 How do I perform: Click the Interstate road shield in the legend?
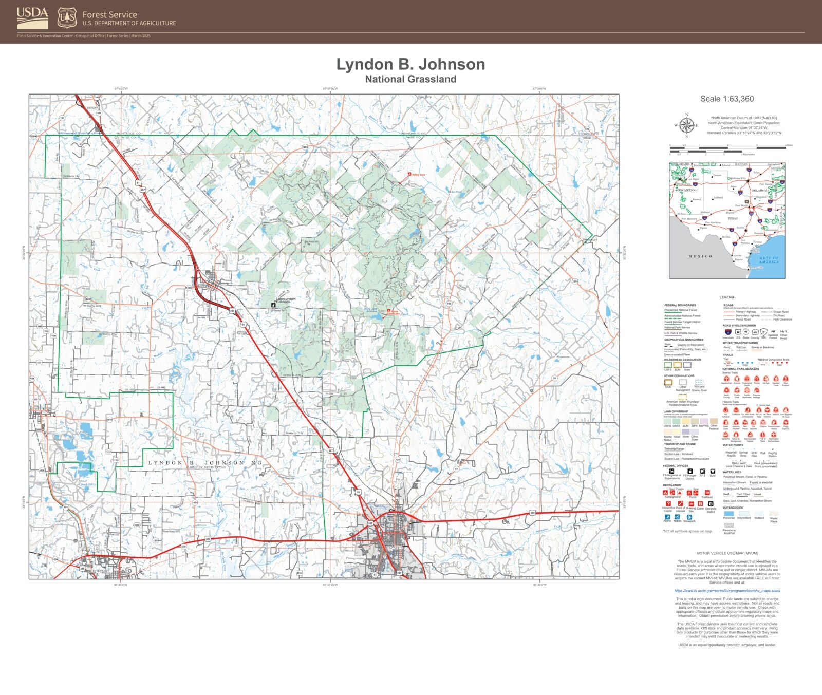(x=728, y=332)
